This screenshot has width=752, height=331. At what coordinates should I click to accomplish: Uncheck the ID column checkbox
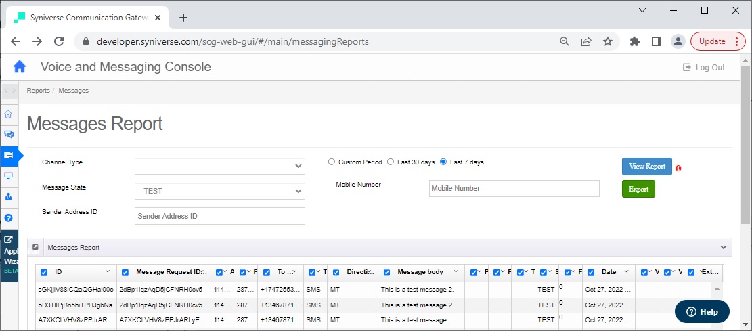(x=44, y=273)
